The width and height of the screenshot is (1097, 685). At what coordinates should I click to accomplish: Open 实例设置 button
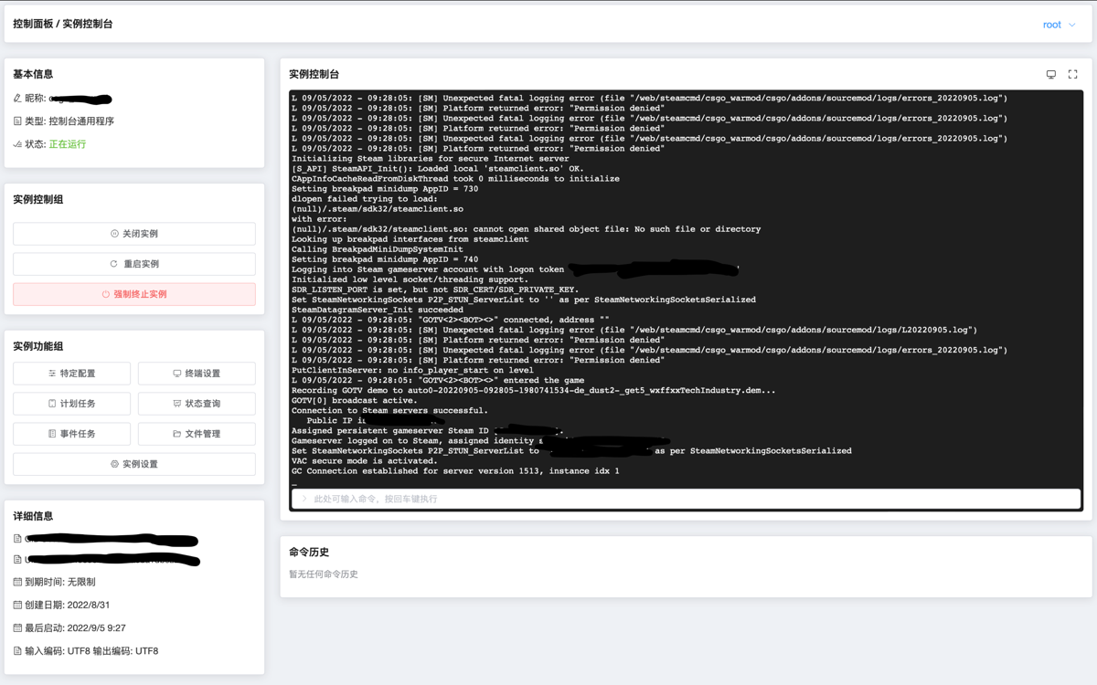click(134, 464)
